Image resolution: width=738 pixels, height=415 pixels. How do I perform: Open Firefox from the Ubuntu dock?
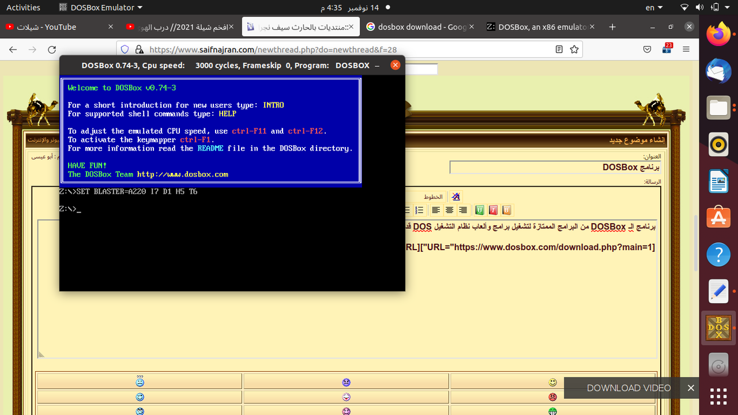[718, 35]
